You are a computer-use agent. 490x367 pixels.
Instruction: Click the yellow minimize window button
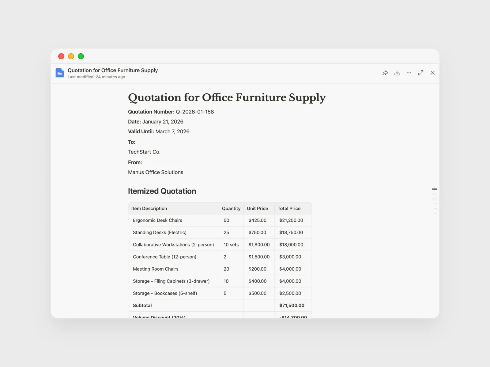coord(71,56)
